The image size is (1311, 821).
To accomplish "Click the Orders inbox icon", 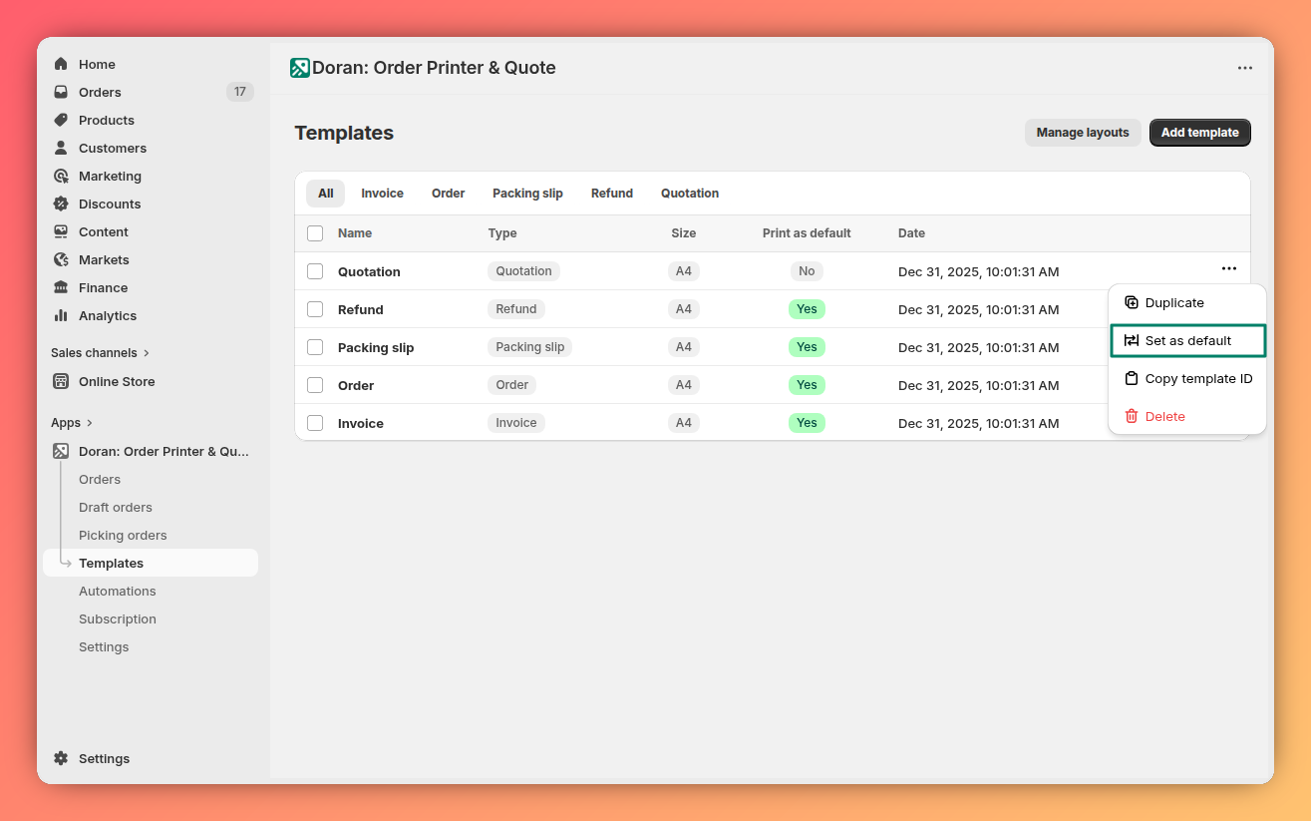I will [x=61, y=92].
